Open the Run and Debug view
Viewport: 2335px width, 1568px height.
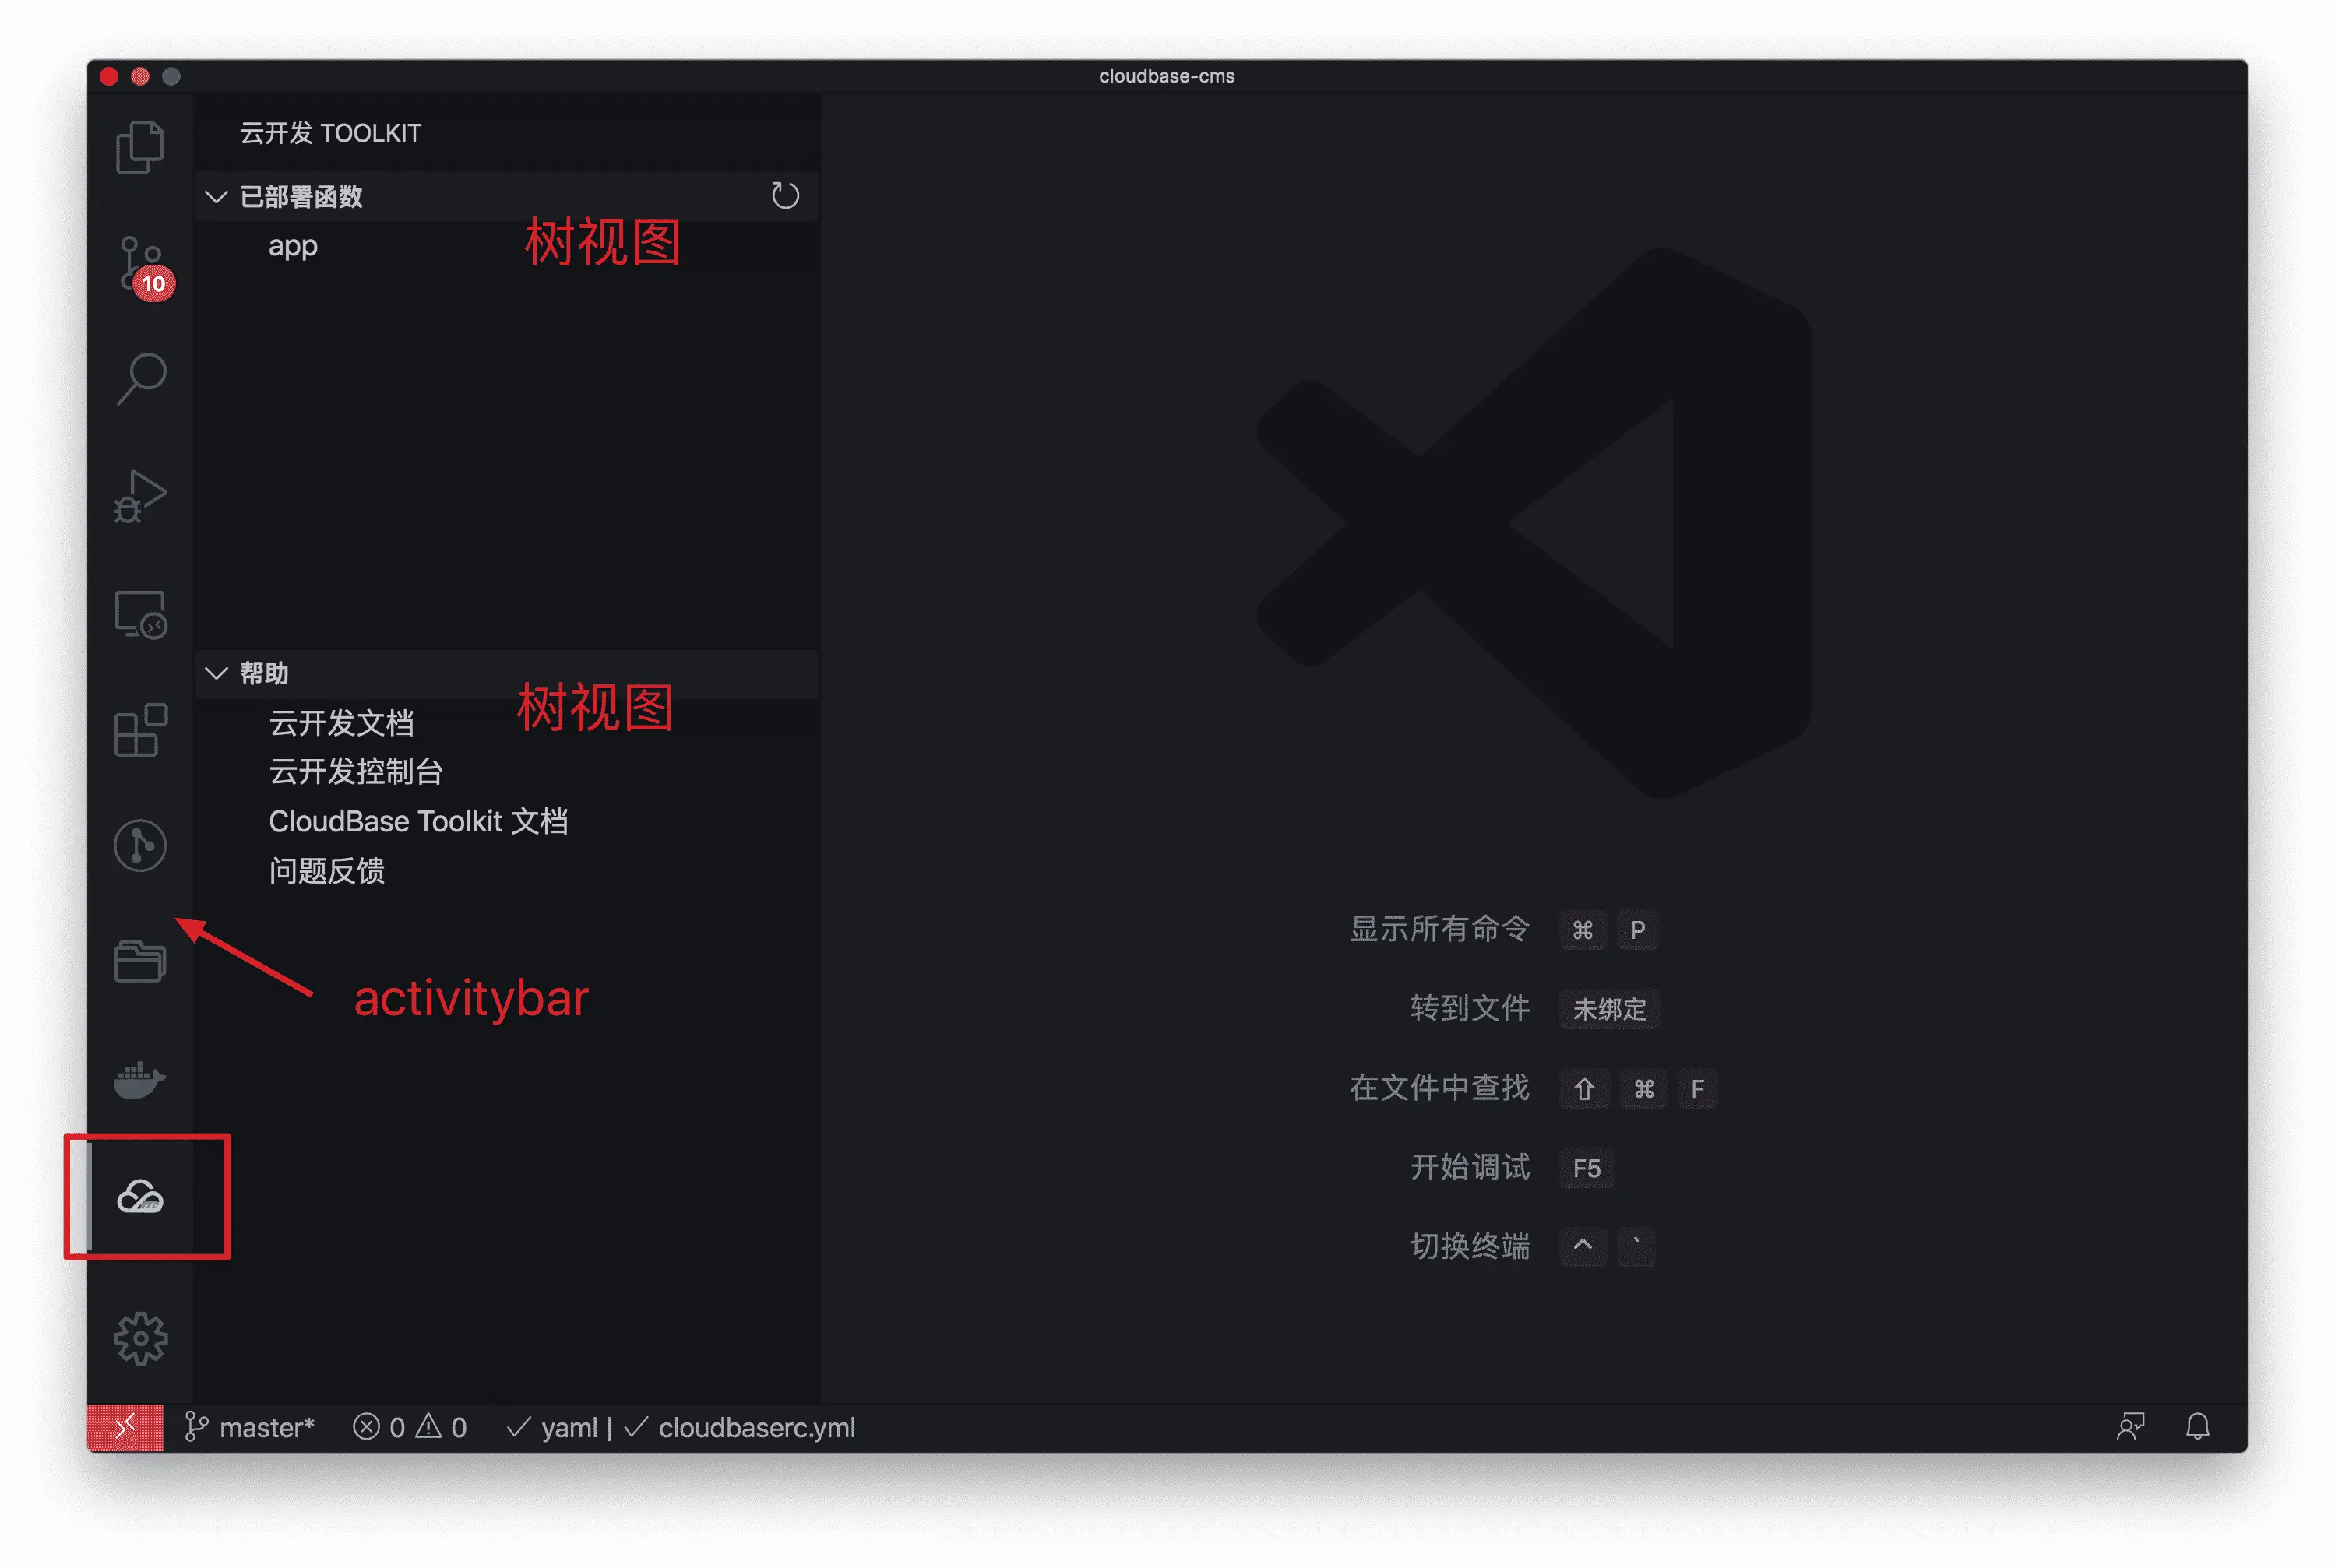point(140,496)
